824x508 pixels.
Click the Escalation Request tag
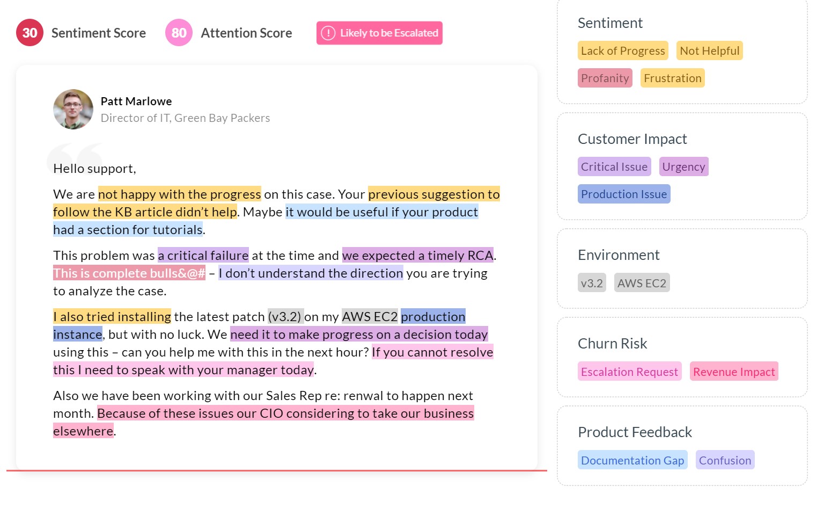(x=629, y=372)
